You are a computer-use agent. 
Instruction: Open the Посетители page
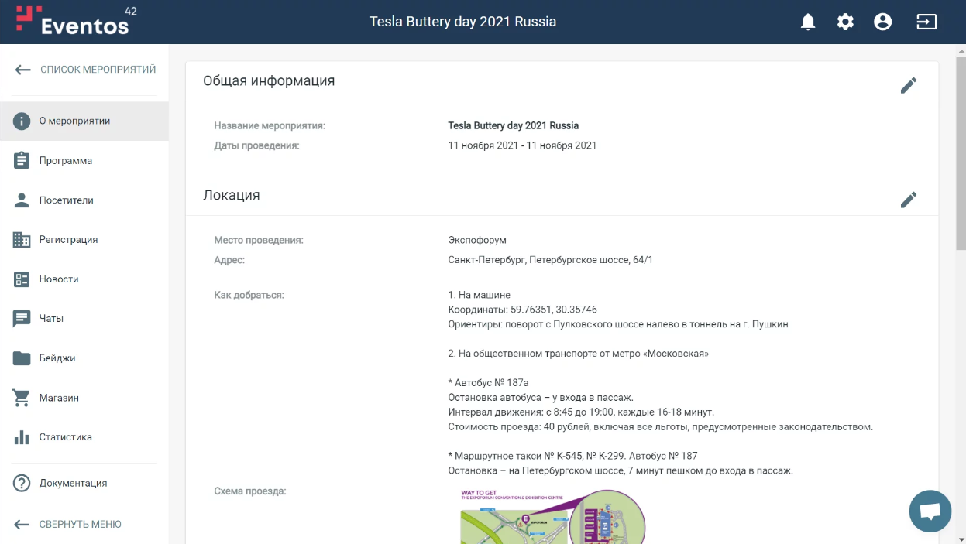tap(84, 200)
